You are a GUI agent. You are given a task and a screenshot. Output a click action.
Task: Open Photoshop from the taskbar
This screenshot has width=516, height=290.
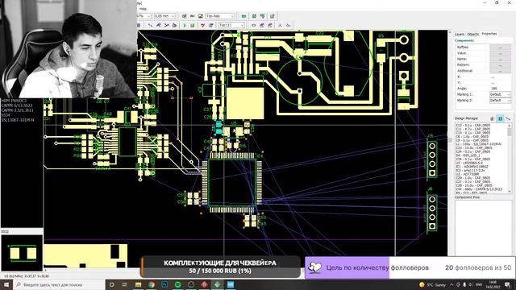tap(164, 284)
